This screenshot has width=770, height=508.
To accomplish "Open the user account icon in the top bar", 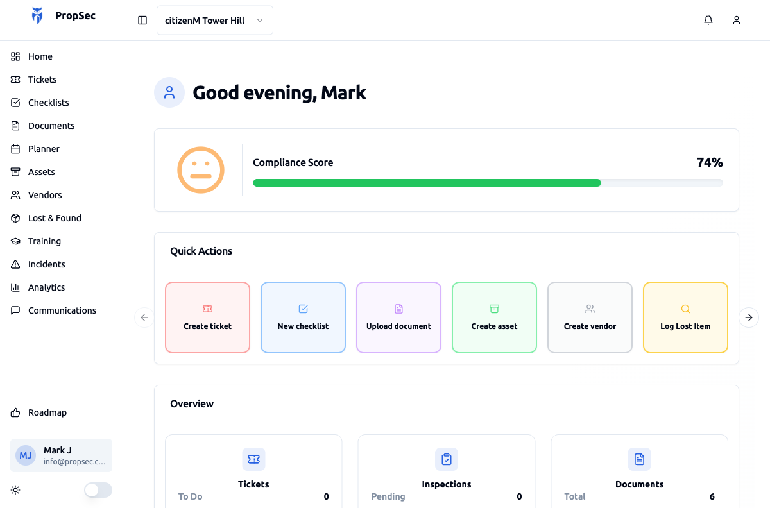I will point(737,21).
